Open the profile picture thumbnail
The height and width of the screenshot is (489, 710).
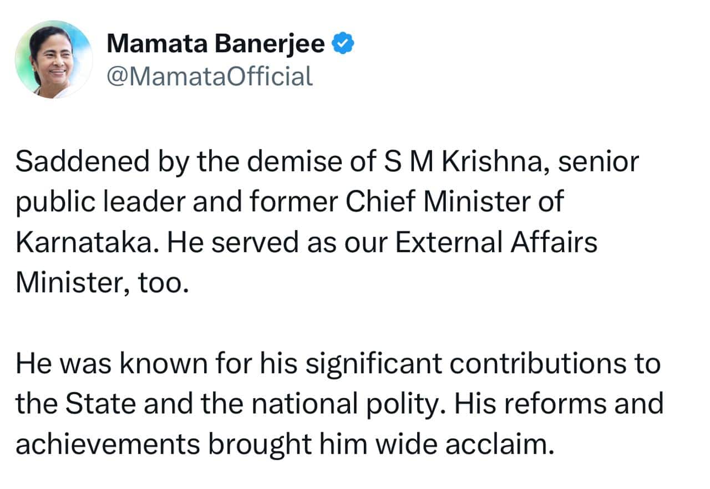tap(54, 59)
